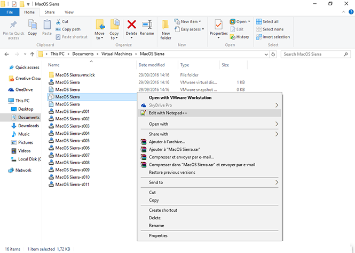Click Documents in the breadcrumb path
Viewport: 355px width, 253px height.
click(x=83, y=54)
